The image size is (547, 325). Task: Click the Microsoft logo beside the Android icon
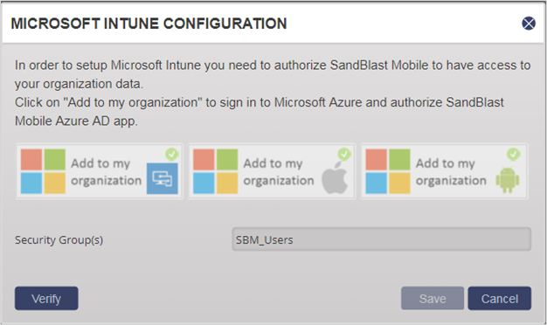pyautogui.click(x=388, y=171)
